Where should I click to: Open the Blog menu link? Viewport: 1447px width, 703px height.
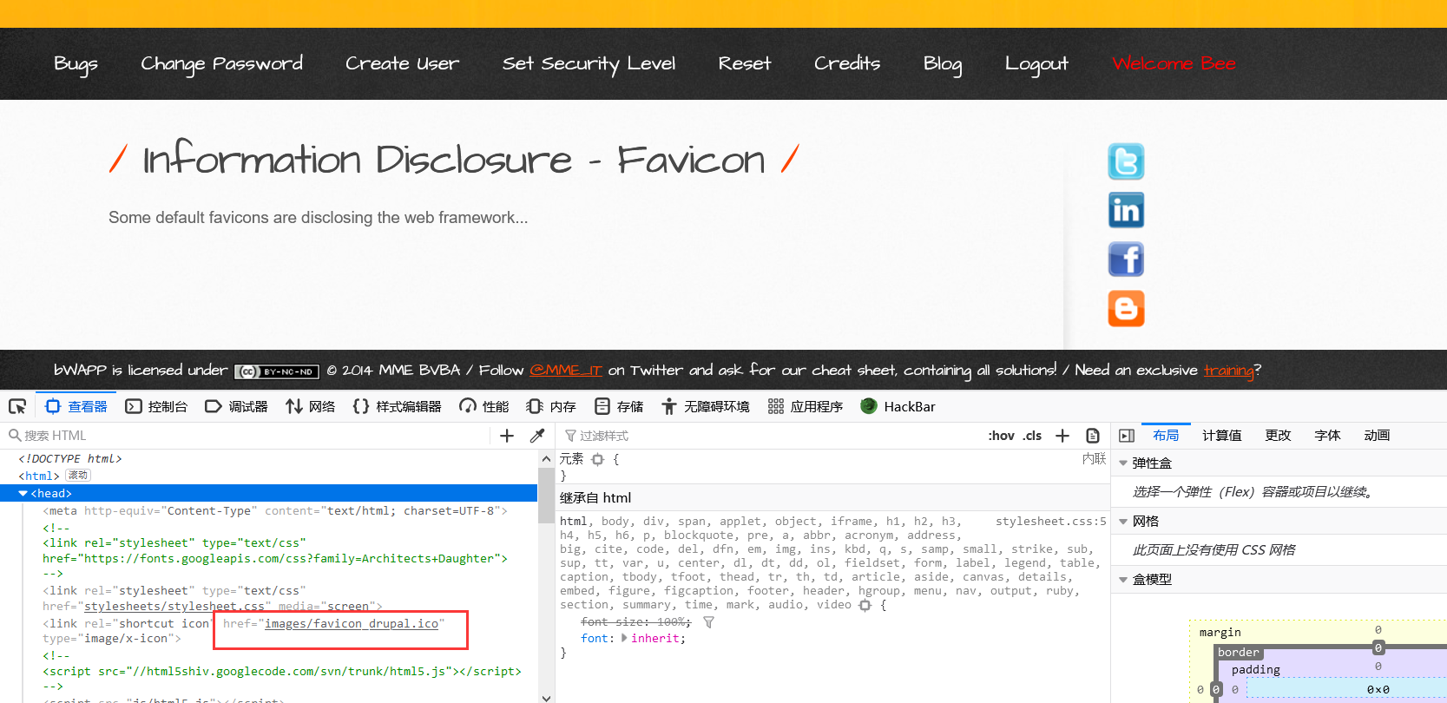(x=943, y=64)
